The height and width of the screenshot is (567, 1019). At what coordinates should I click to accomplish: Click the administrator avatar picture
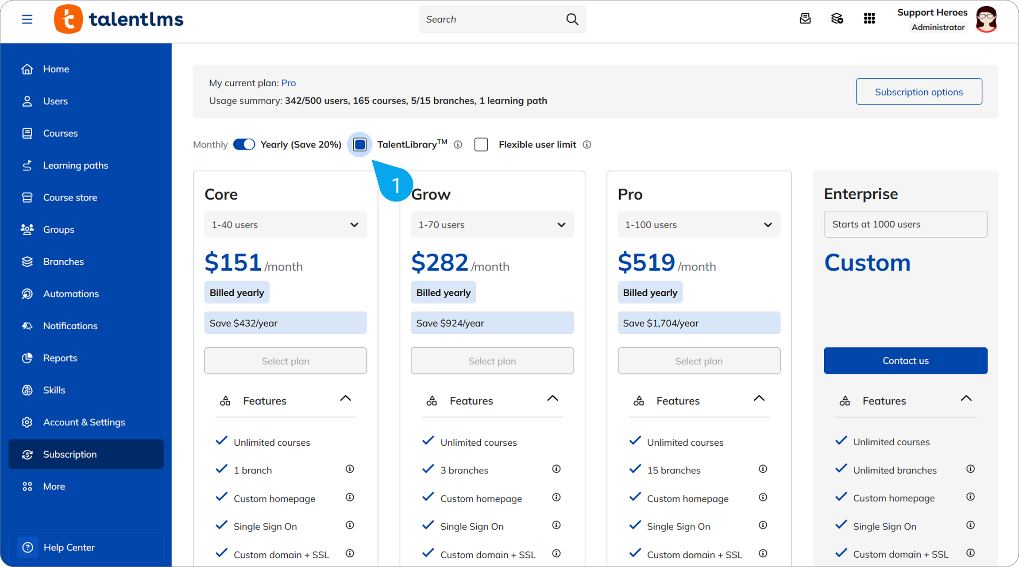987,19
